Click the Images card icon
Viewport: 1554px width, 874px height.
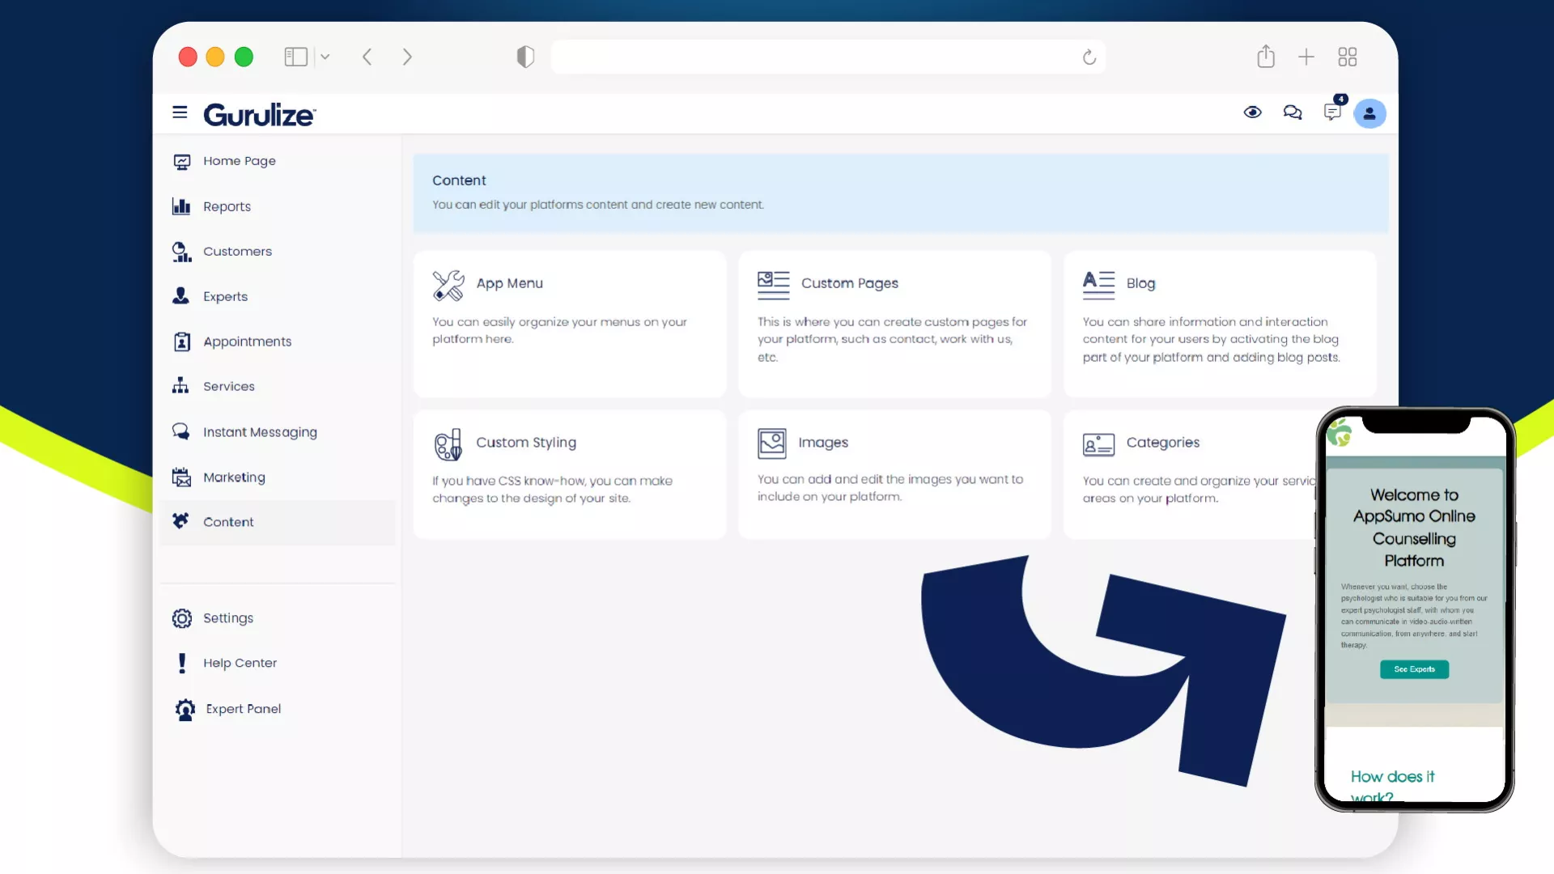pyautogui.click(x=771, y=443)
